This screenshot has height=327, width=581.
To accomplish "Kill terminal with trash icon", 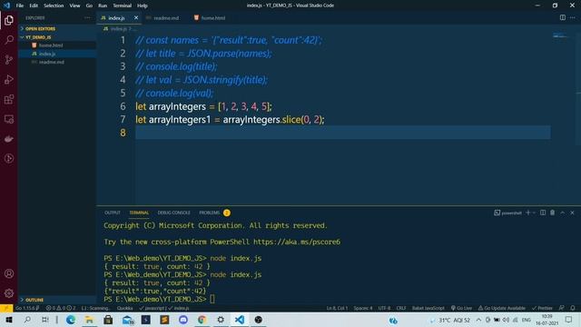I will pyautogui.click(x=553, y=213).
